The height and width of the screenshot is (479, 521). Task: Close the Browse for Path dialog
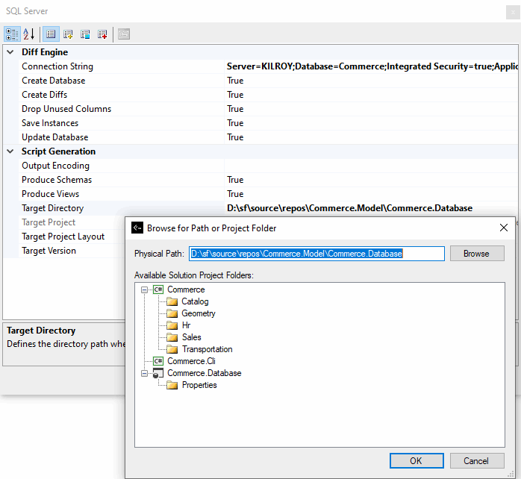pyautogui.click(x=504, y=228)
